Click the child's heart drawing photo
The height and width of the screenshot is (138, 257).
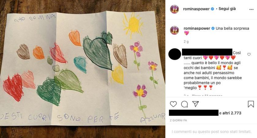point(83,69)
